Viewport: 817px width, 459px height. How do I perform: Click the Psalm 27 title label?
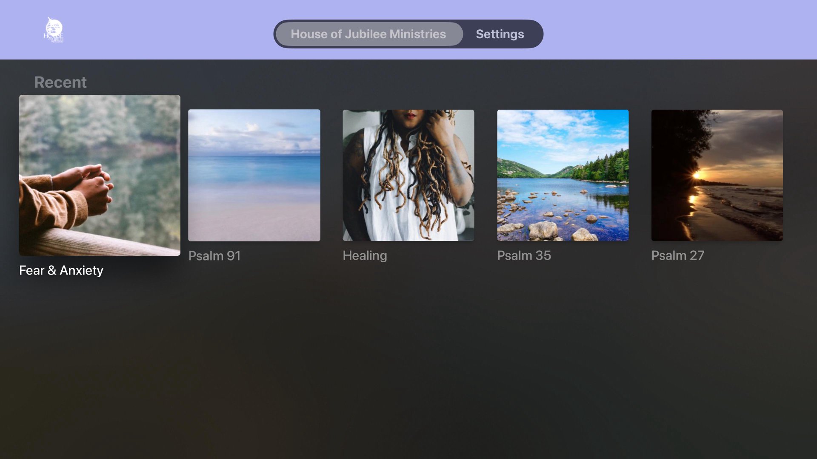tap(678, 255)
